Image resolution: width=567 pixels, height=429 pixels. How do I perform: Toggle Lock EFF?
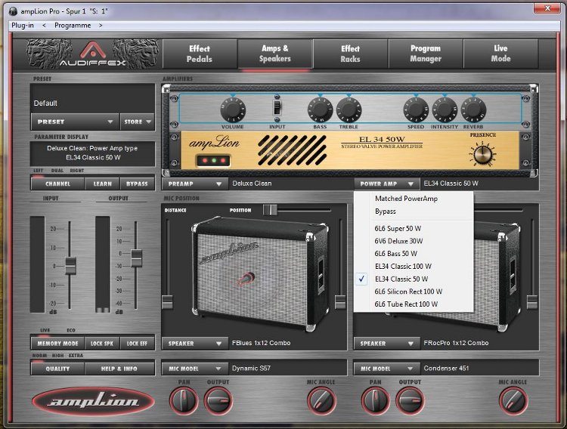(137, 344)
